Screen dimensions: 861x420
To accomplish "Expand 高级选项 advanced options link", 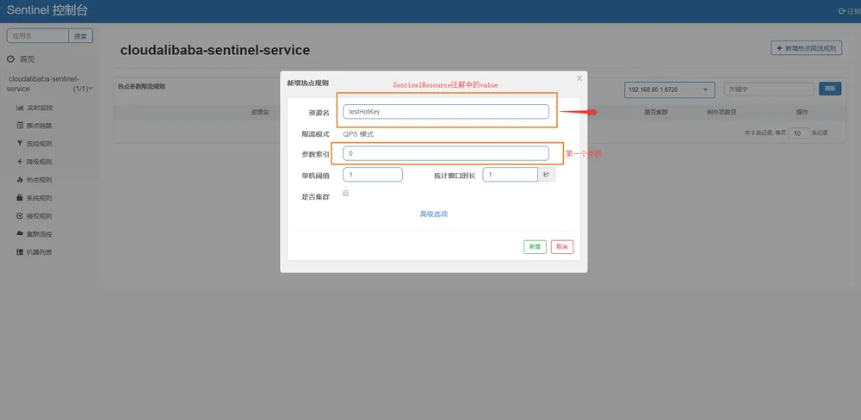I will coord(434,214).
